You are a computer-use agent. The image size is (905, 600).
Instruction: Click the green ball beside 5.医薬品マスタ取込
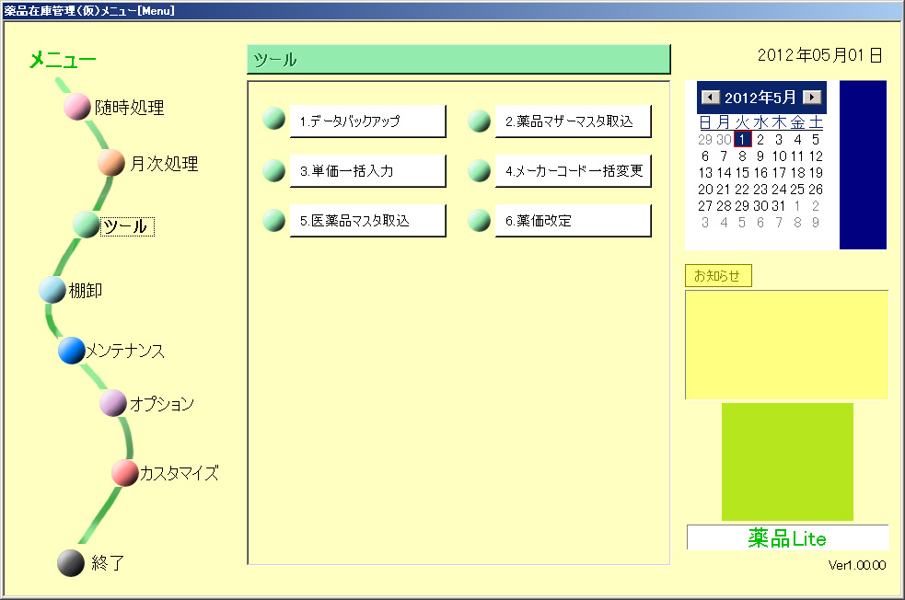[x=273, y=220]
